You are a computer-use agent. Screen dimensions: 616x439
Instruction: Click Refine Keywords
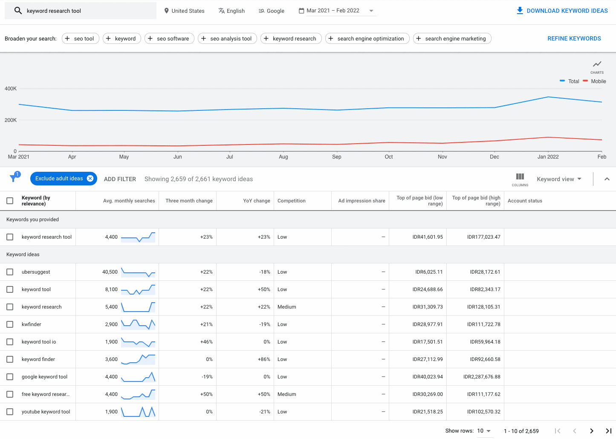tap(574, 38)
